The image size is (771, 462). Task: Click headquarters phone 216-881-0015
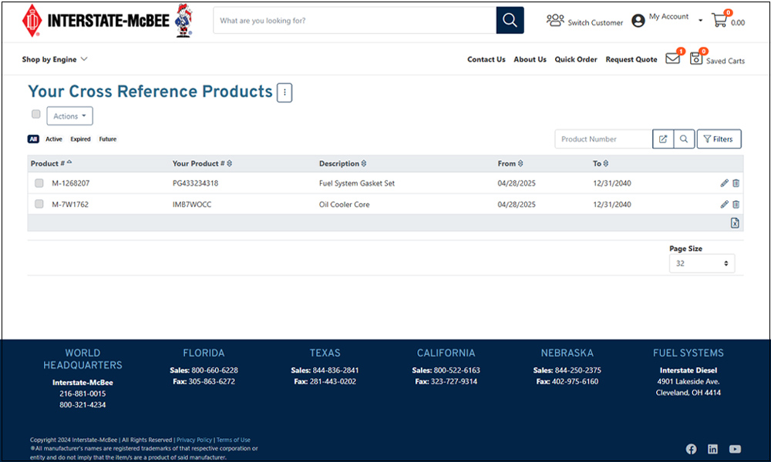[x=82, y=393]
